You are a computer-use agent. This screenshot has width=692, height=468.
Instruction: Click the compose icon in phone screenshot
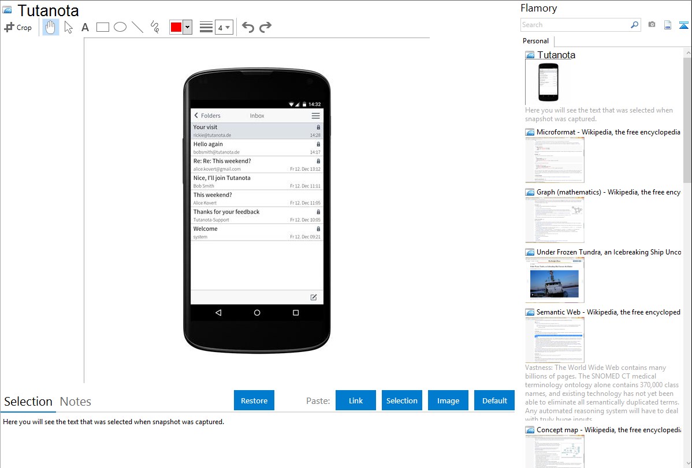pyautogui.click(x=313, y=297)
